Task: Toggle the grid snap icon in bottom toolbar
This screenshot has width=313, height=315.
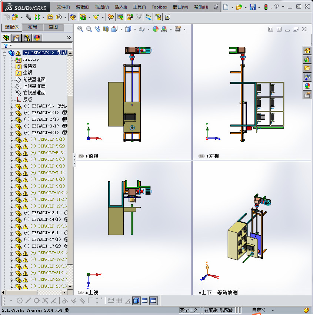Action: 119,301
